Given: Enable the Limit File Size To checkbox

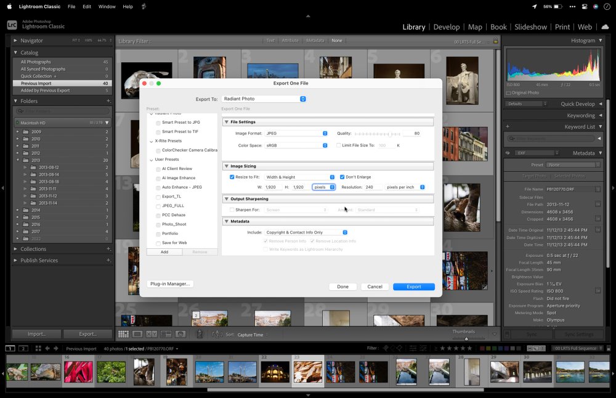Looking at the screenshot, I should click(x=338, y=145).
